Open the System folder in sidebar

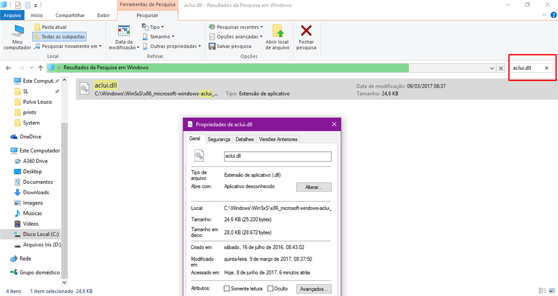pos(27,122)
